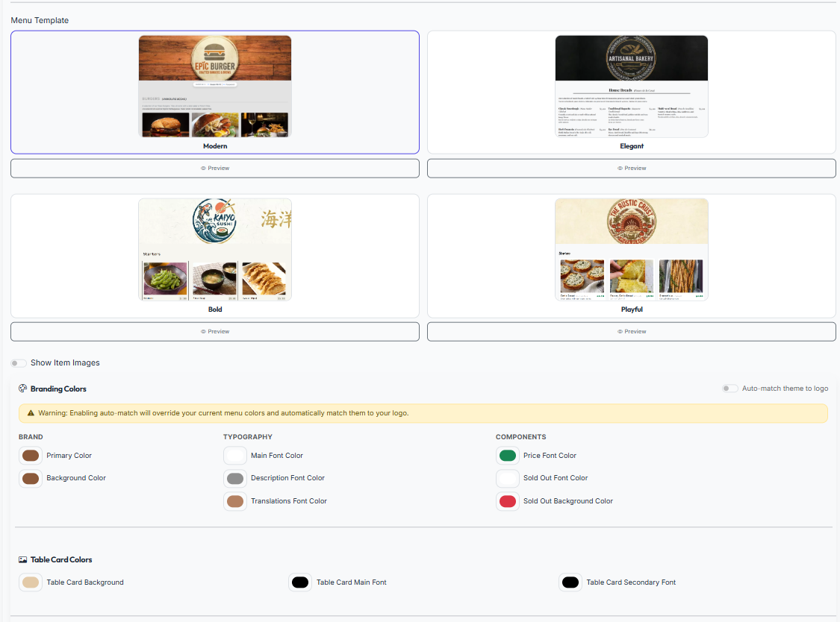Click the warning triangle in the yellow banner

(30, 412)
